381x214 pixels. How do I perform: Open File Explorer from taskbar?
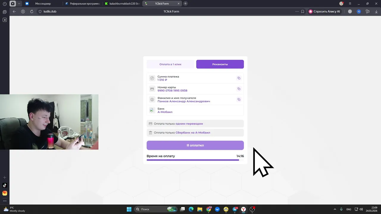click(200, 209)
